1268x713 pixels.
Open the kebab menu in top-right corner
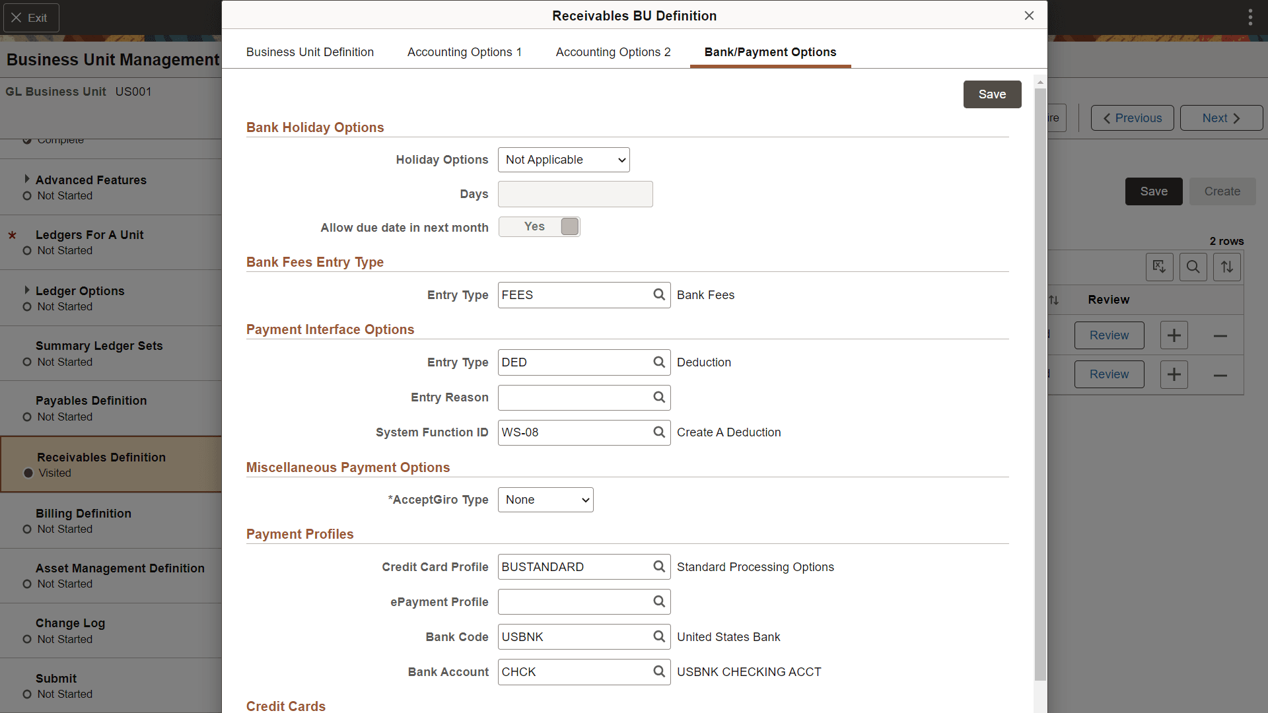click(1250, 17)
